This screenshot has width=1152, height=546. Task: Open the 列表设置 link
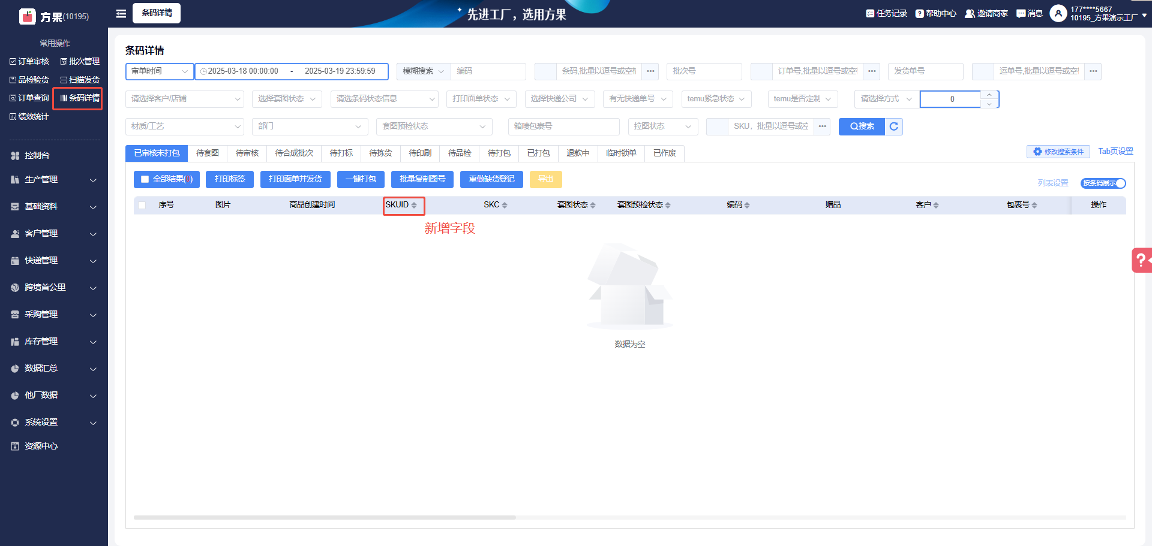click(x=1053, y=183)
